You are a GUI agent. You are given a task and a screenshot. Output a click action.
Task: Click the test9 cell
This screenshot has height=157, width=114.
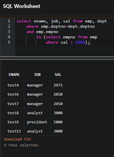point(14,122)
